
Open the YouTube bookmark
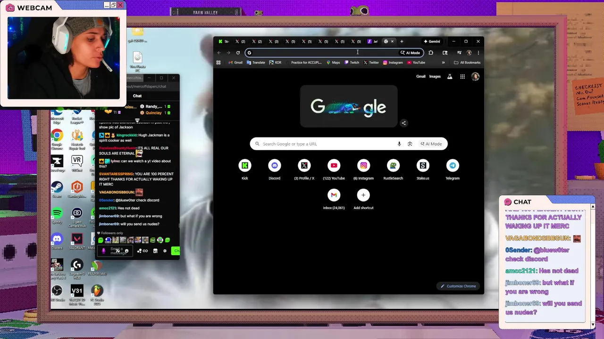(x=416, y=63)
